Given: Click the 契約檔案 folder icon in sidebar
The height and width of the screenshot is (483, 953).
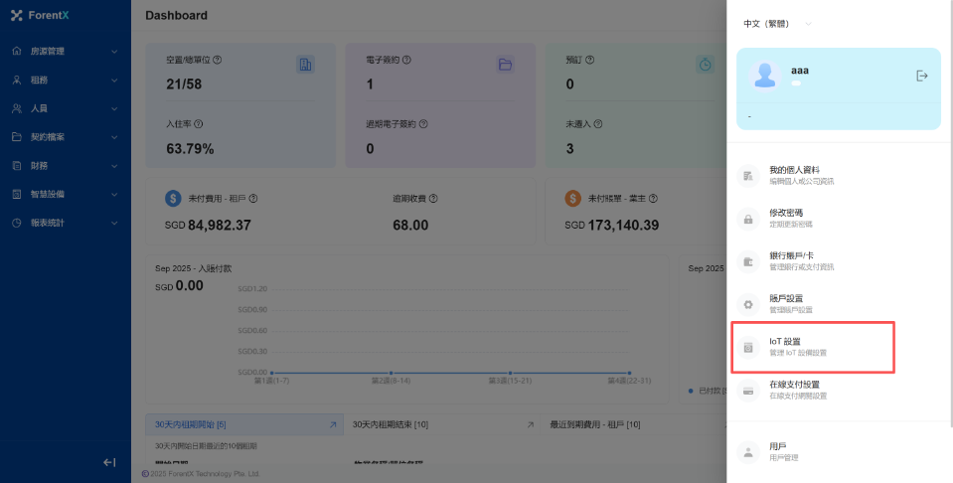Looking at the screenshot, I should [17, 137].
